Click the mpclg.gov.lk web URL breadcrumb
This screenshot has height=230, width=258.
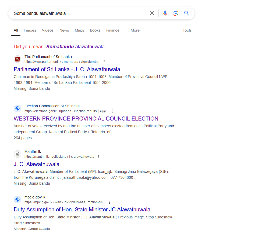65,202
